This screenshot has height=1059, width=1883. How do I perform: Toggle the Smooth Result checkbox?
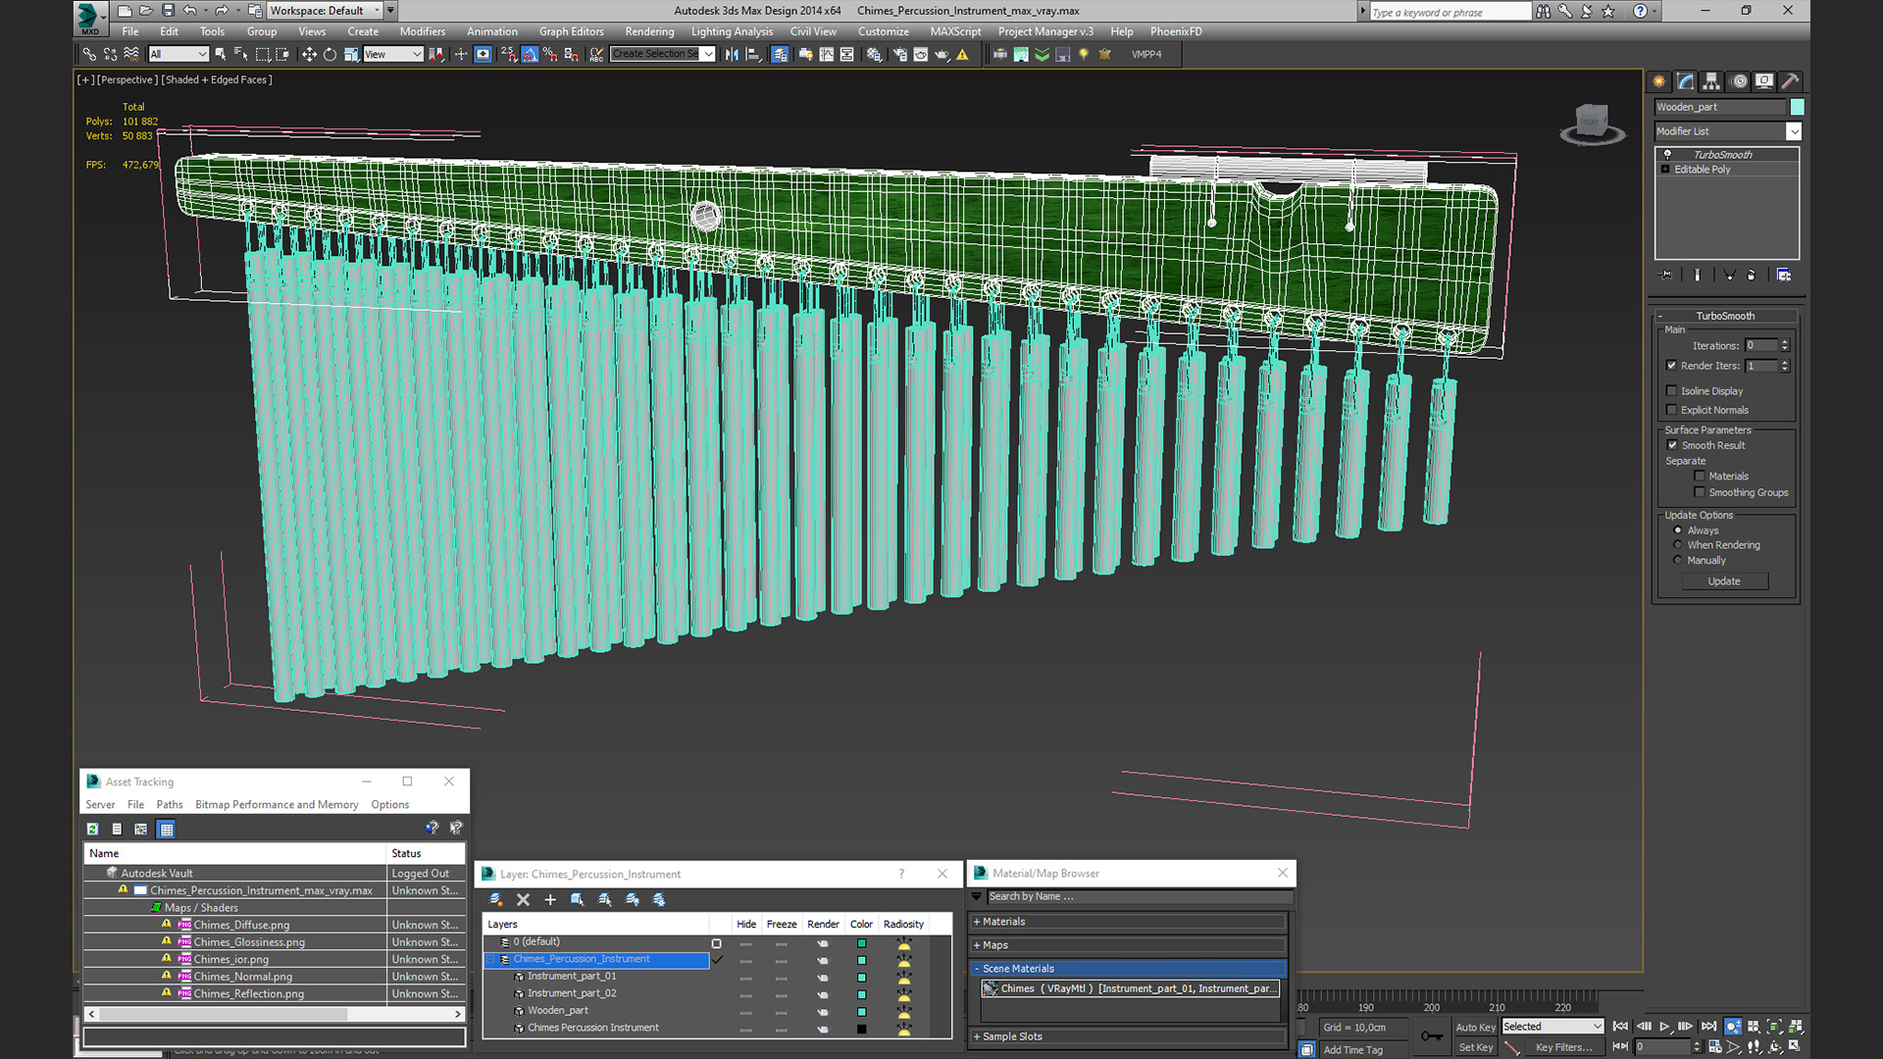point(1672,445)
